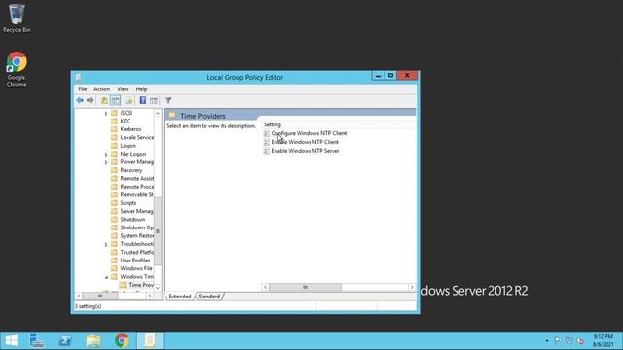Collapse the Windows Time Service node
This screenshot has width=623, height=350.
point(106,277)
